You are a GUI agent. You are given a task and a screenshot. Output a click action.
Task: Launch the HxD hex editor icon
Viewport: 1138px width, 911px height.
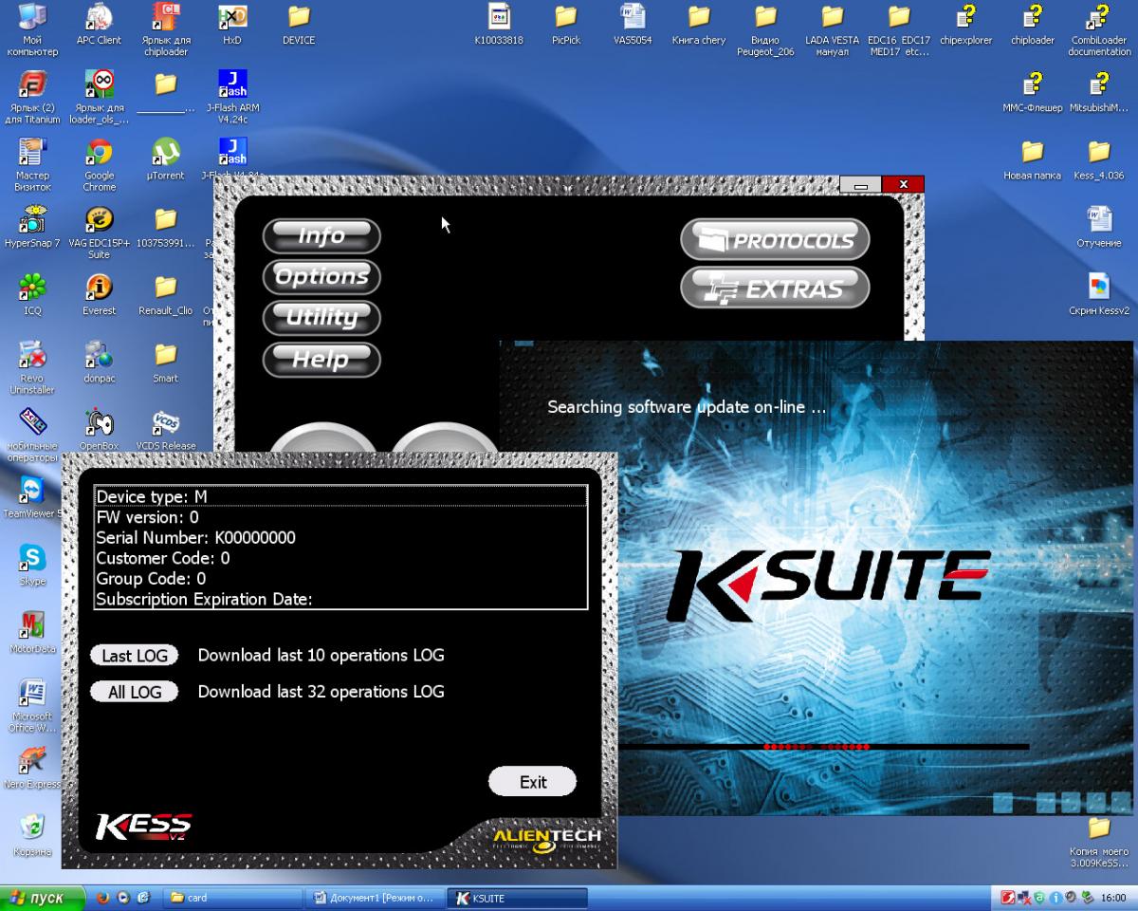232,25
